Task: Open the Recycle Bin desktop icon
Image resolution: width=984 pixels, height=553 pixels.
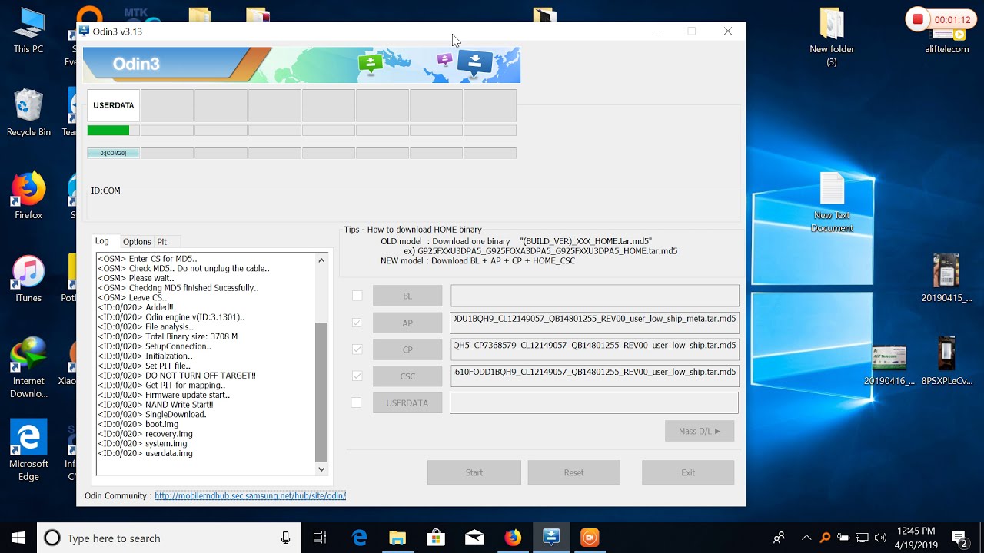Action: [x=28, y=113]
